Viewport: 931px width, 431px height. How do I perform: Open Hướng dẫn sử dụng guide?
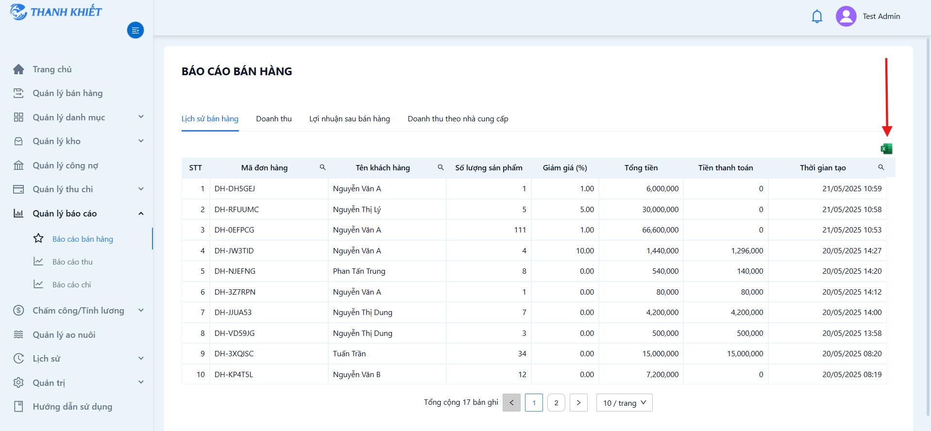tap(72, 407)
